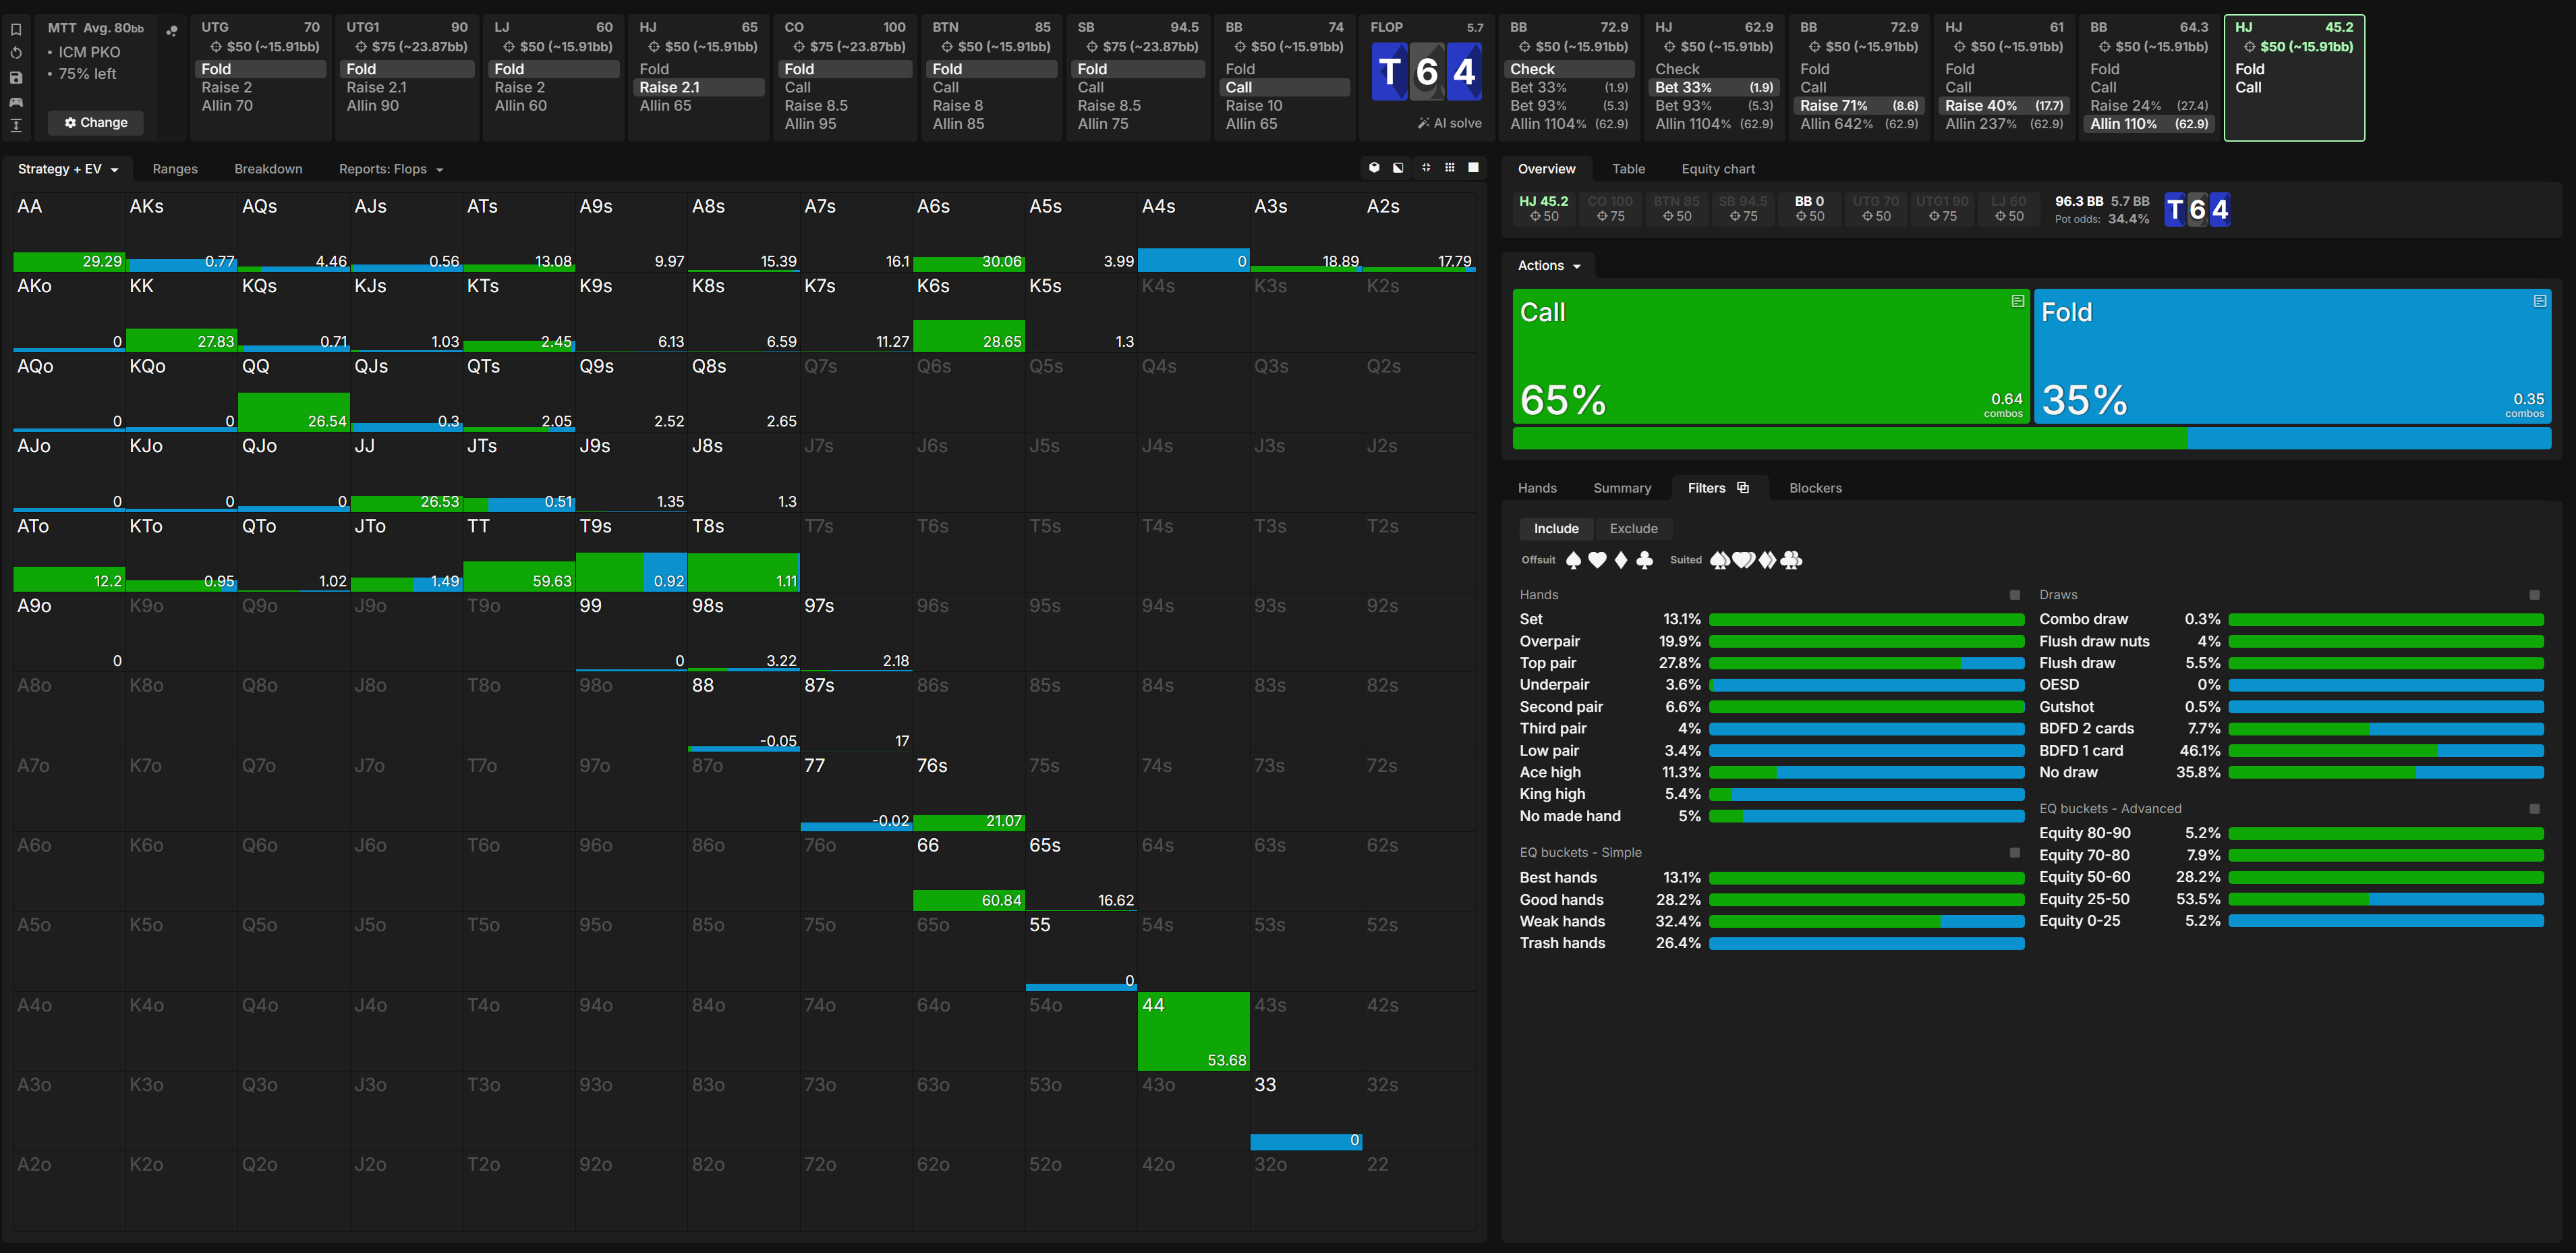
Task: Click the list icon on the Call action card
Action: click(x=2018, y=301)
